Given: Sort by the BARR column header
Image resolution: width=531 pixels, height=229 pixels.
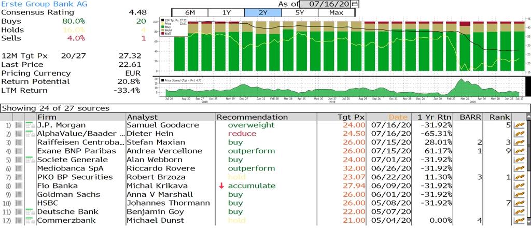Looking at the screenshot, I should click(x=468, y=117).
